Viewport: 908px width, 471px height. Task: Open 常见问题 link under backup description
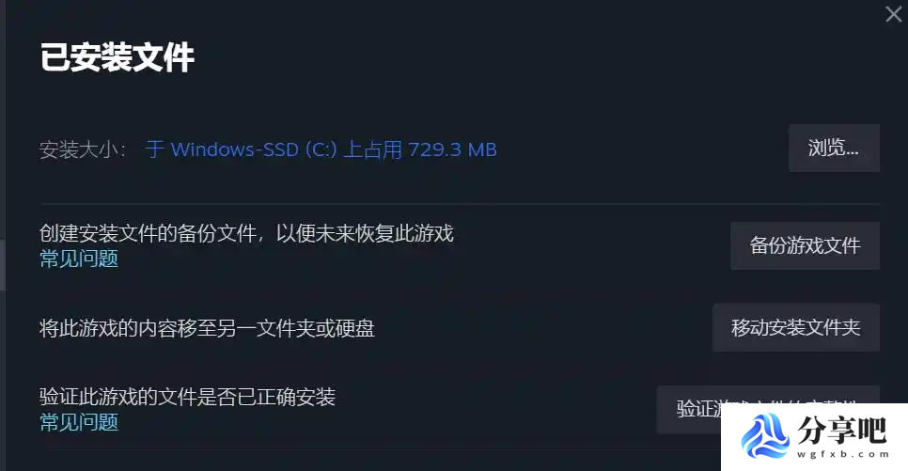click(79, 259)
